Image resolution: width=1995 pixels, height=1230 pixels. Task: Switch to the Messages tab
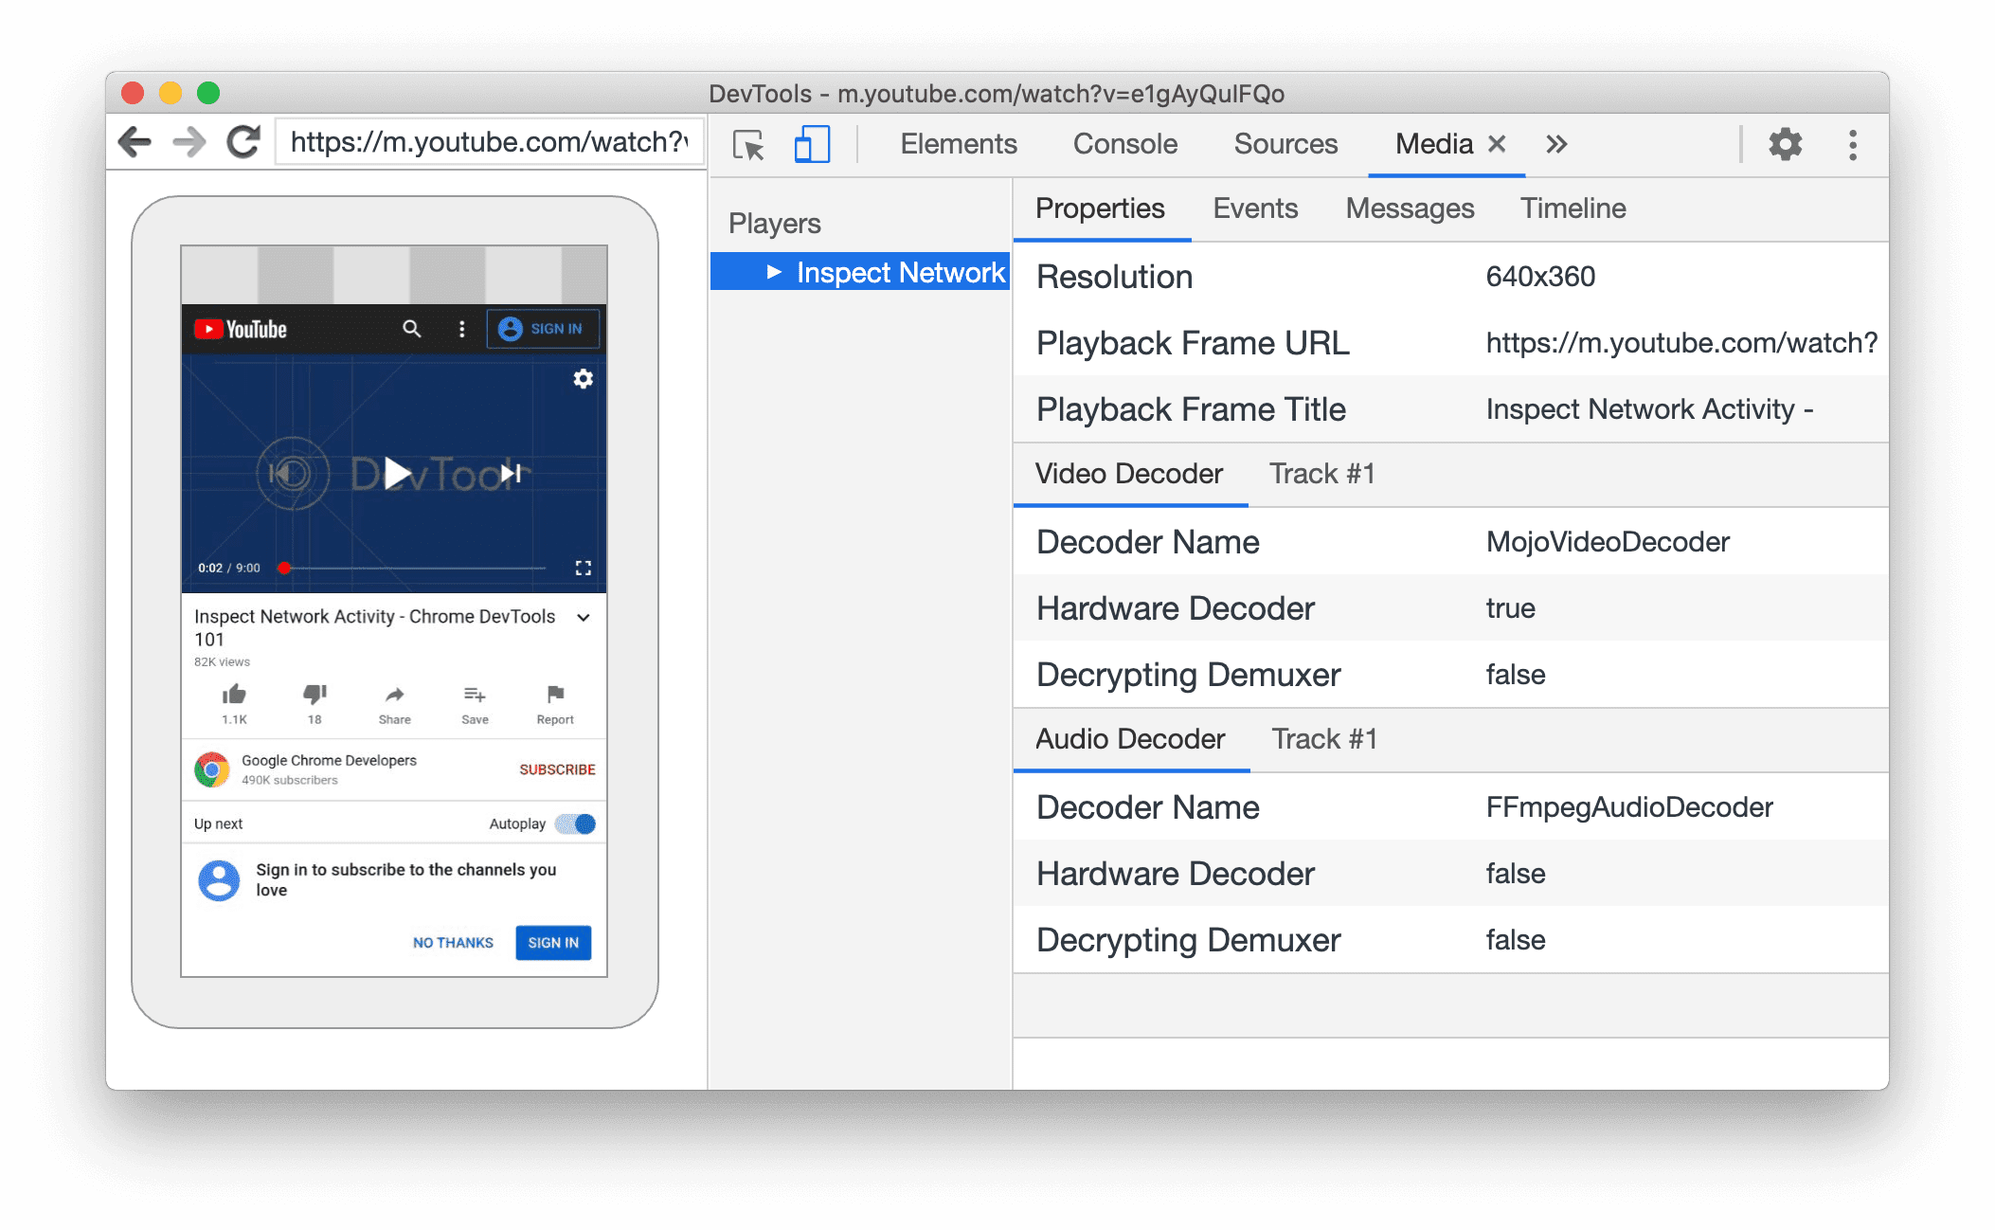point(1408,207)
